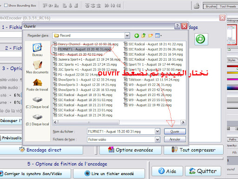Switch to the Tool Presets tab

tap(227, 7)
